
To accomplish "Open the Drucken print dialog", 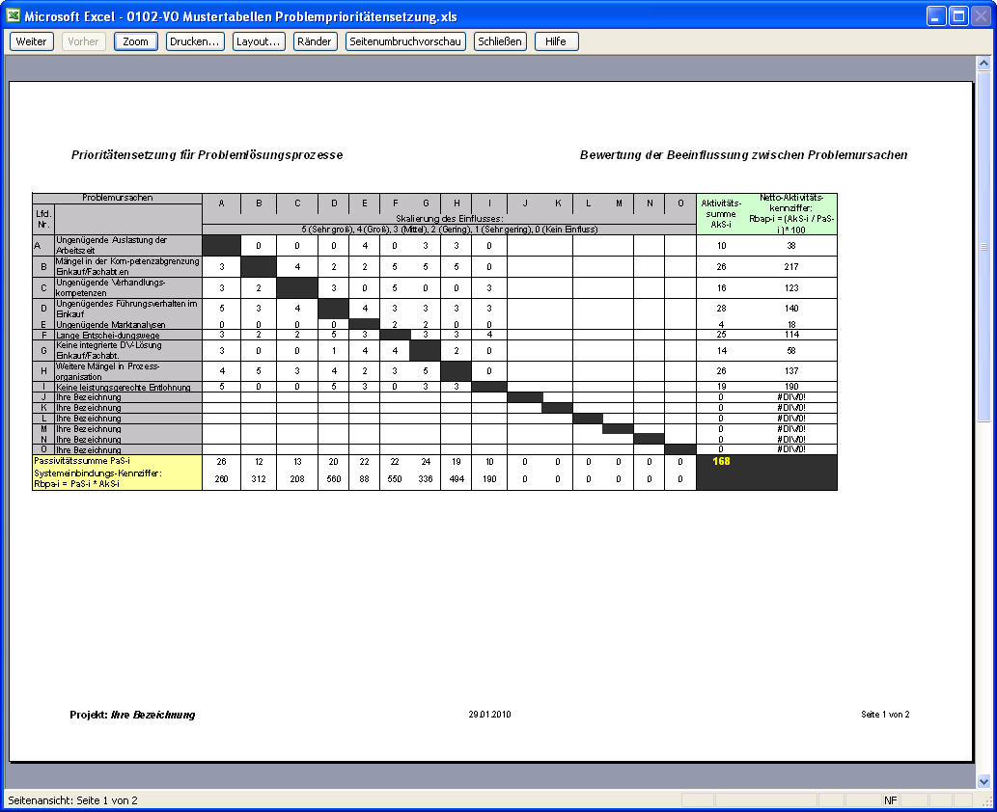I will pos(195,41).
